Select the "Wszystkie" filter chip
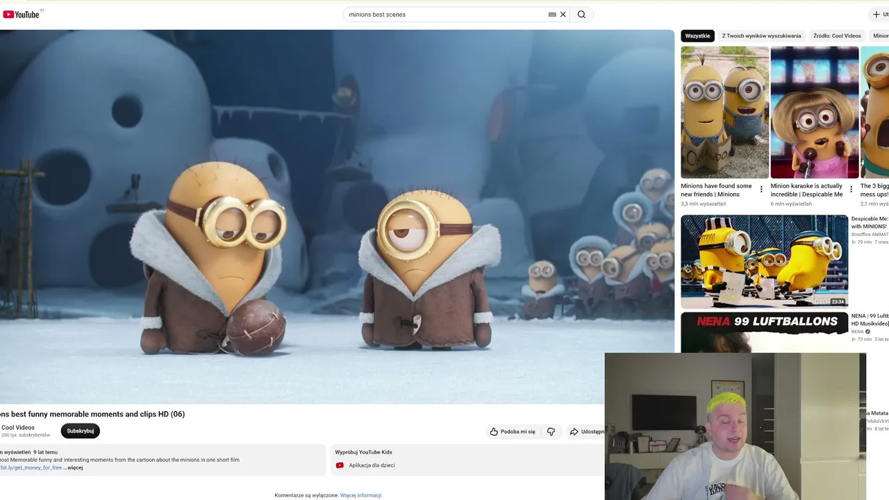The height and width of the screenshot is (500, 889). [698, 36]
